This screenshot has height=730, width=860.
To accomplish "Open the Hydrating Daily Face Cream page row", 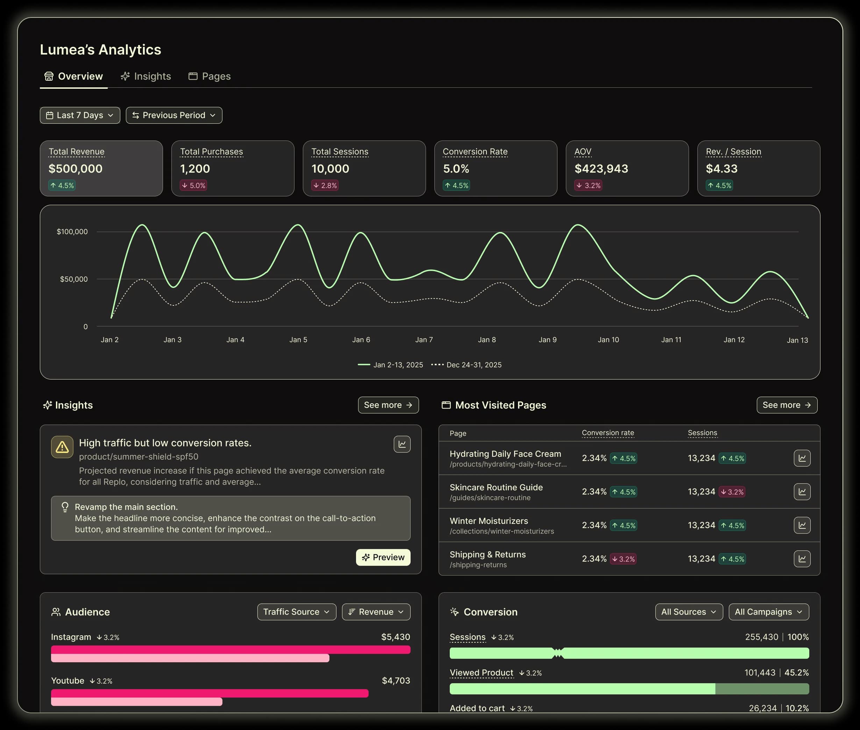I will click(x=630, y=458).
